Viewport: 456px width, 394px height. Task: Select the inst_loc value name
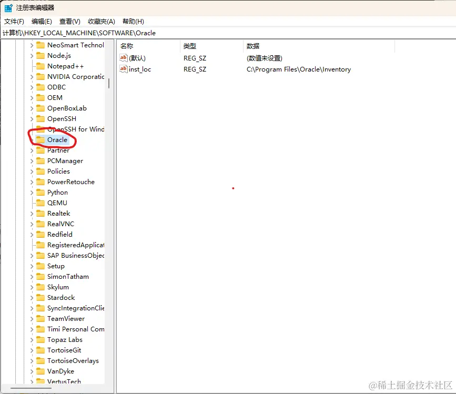tap(140, 69)
